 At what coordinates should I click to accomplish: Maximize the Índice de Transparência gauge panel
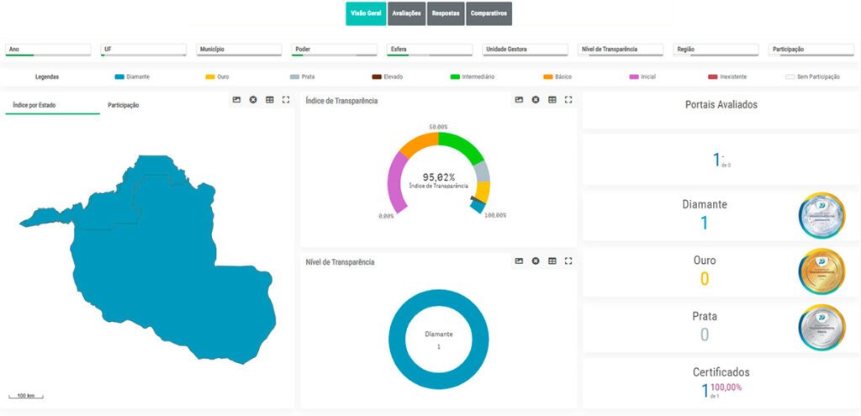click(568, 100)
